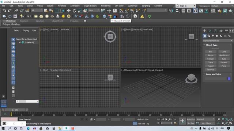This screenshot has width=234, height=131.
Task: Click the Redo arrow icon
Action: 10,11
